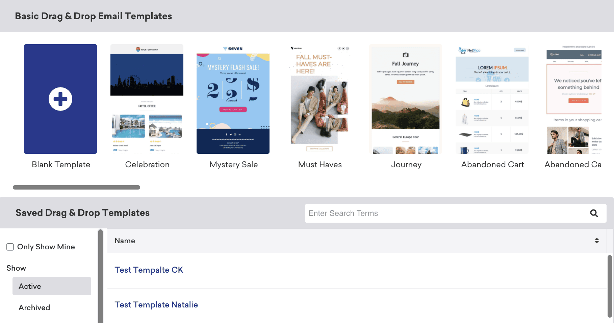Screen dimensions: 614x323
Task: Click the Name column header
Action: click(x=125, y=241)
